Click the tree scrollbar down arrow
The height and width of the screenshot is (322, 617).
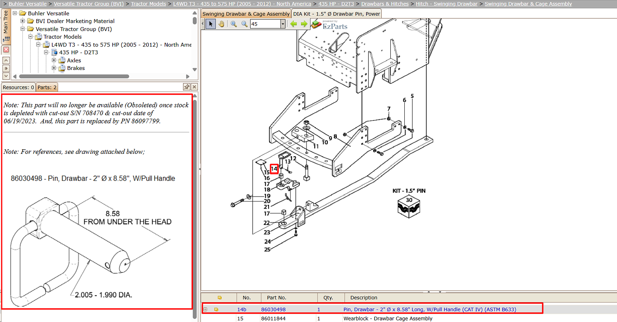coord(195,69)
